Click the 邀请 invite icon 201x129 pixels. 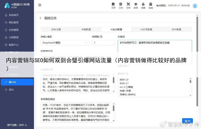point(150,5)
